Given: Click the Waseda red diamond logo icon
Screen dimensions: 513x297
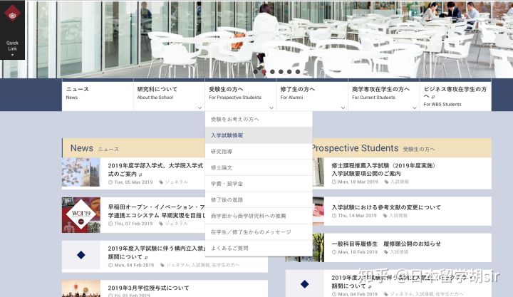Looking at the screenshot, I should click(12, 13).
